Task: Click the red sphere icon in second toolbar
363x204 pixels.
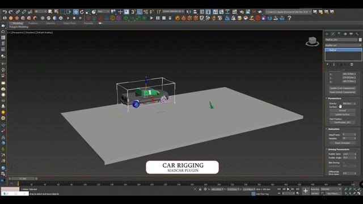Action: tap(258, 18)
